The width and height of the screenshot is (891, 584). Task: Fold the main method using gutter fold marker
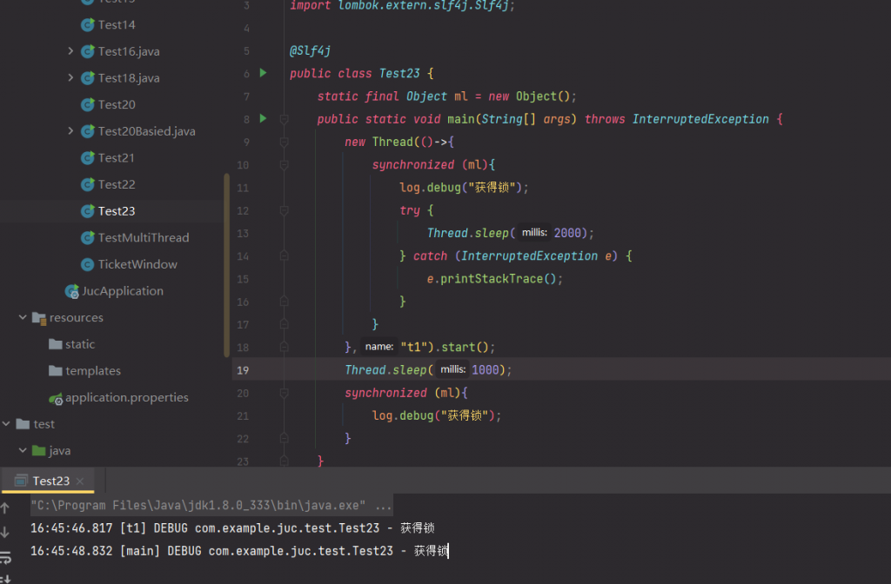click(284, 119)
